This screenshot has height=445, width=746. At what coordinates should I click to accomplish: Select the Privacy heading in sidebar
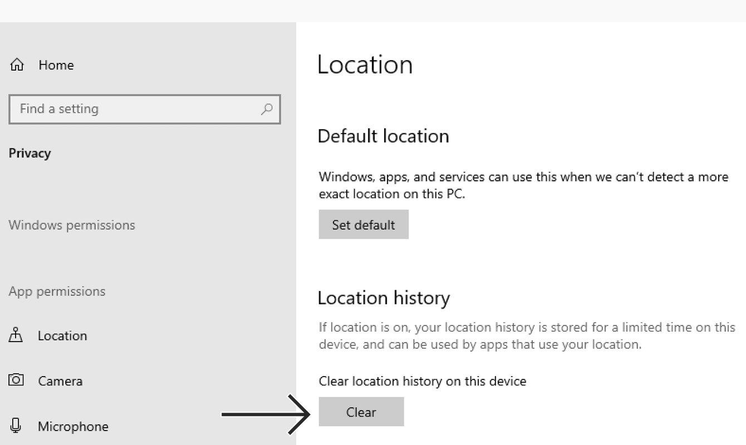coord(30,154)
